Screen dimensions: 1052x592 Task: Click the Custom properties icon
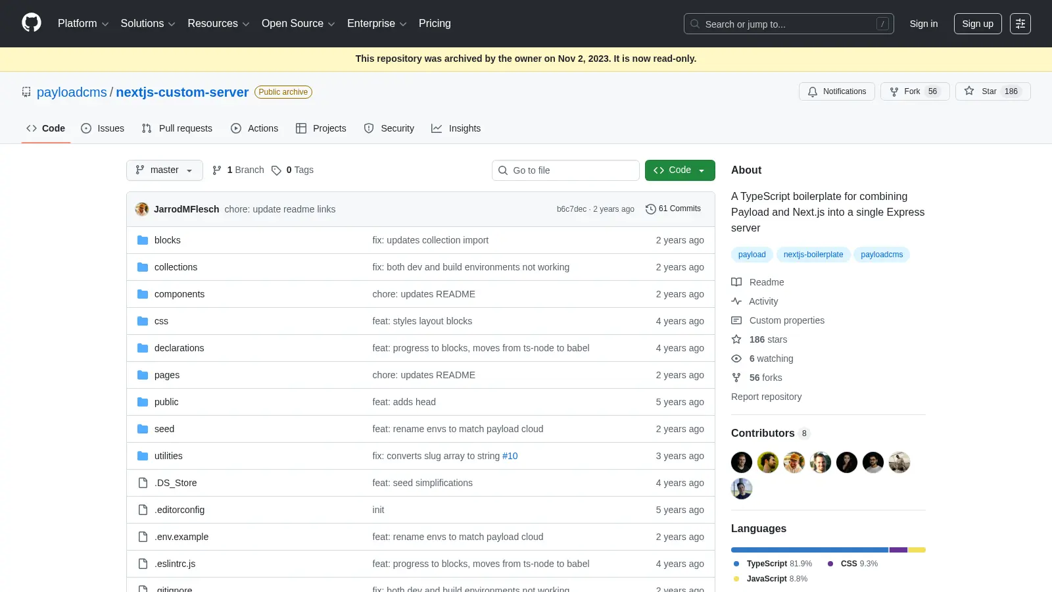(x=736, y=320)
